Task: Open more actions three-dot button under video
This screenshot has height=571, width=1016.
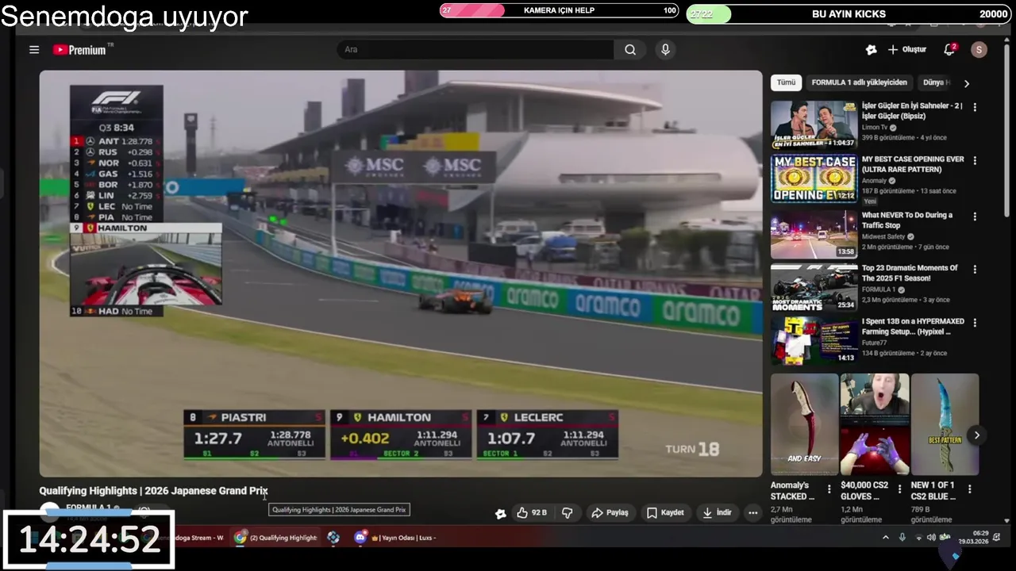Action: tap(752, 513)
